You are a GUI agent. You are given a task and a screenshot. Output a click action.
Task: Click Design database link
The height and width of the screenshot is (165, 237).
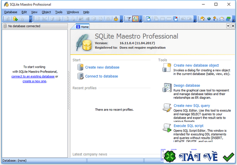(187, 85)
